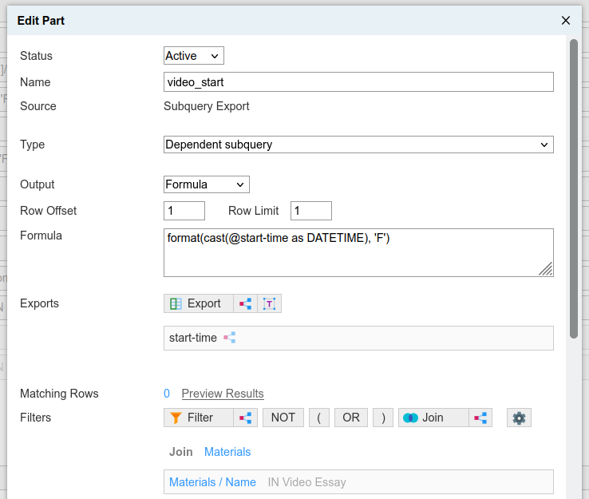The width and height of the screenshot is (589, 499).
Task: Insert NOT operator in filters
Action: [283, 418]
